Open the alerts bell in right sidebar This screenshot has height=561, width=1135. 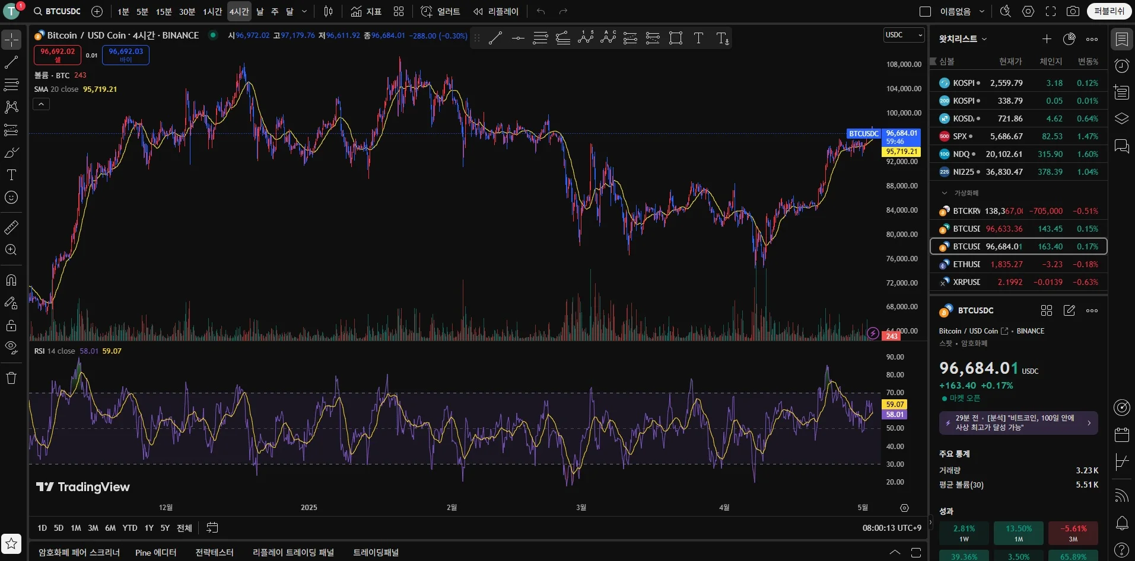pyautogui.click(x=1121, y=523)
